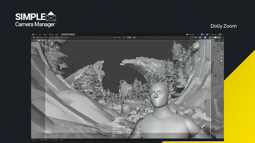Click the blue Z axis gizmo handle

coord(218,44)
